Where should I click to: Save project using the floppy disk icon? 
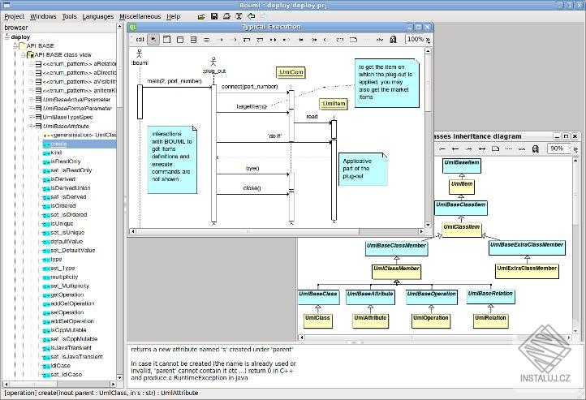click(214, 16)
